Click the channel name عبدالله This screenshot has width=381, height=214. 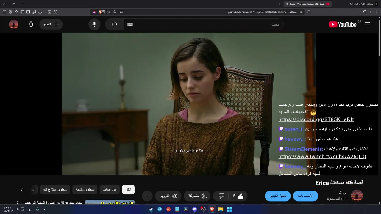click(343, 193)
